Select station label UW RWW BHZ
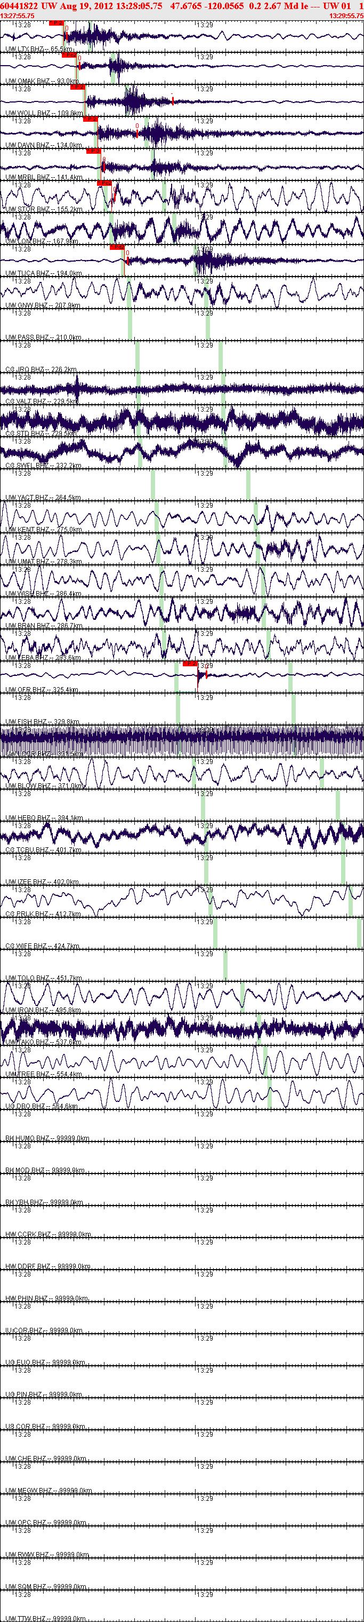Viewport: 364px width, 1622px height. pos(47,1555)
